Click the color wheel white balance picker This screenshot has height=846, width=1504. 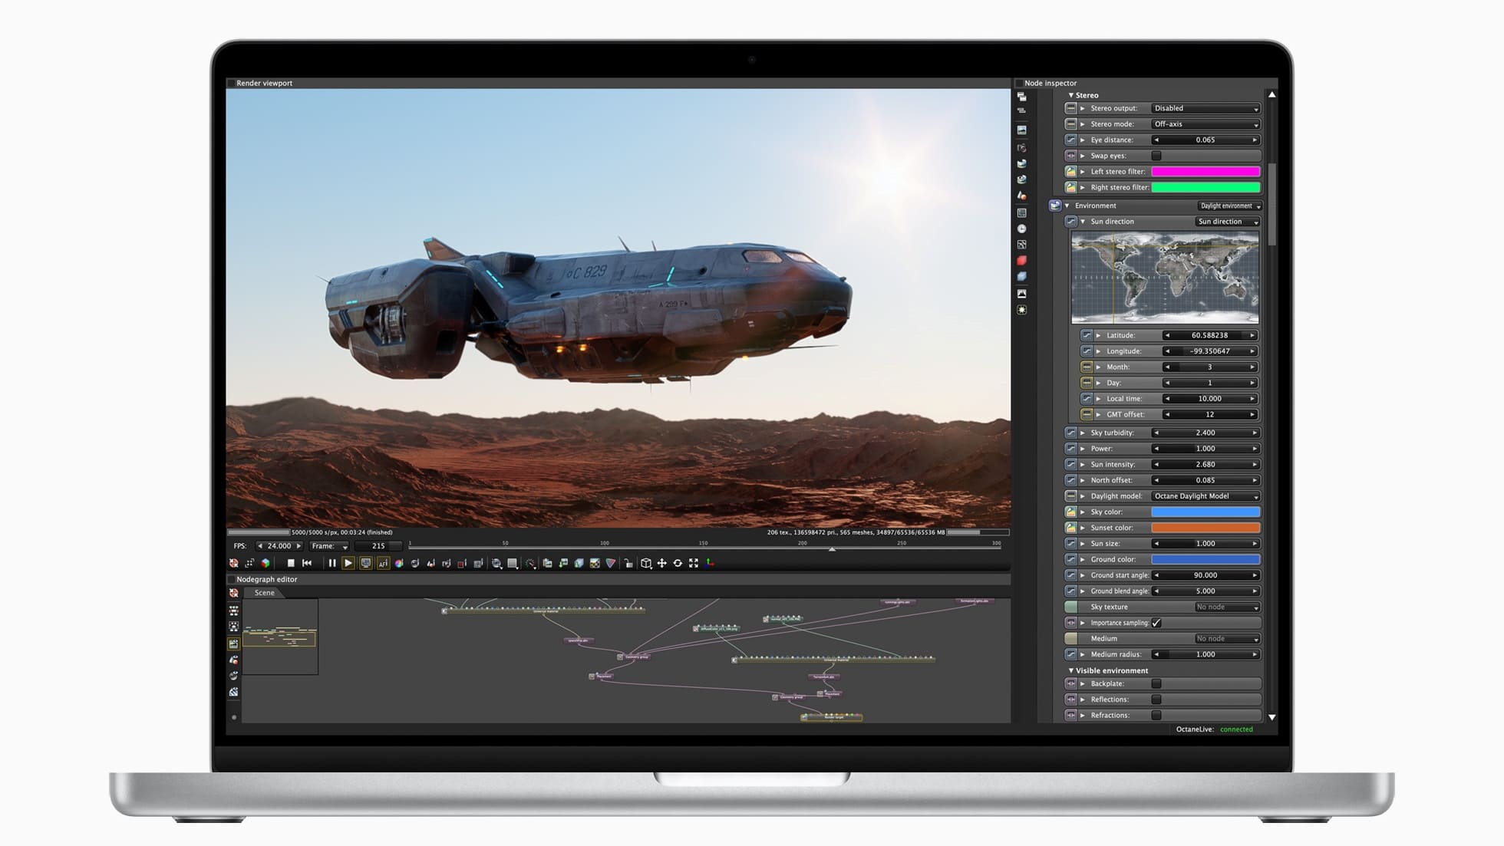pos(399,563)
